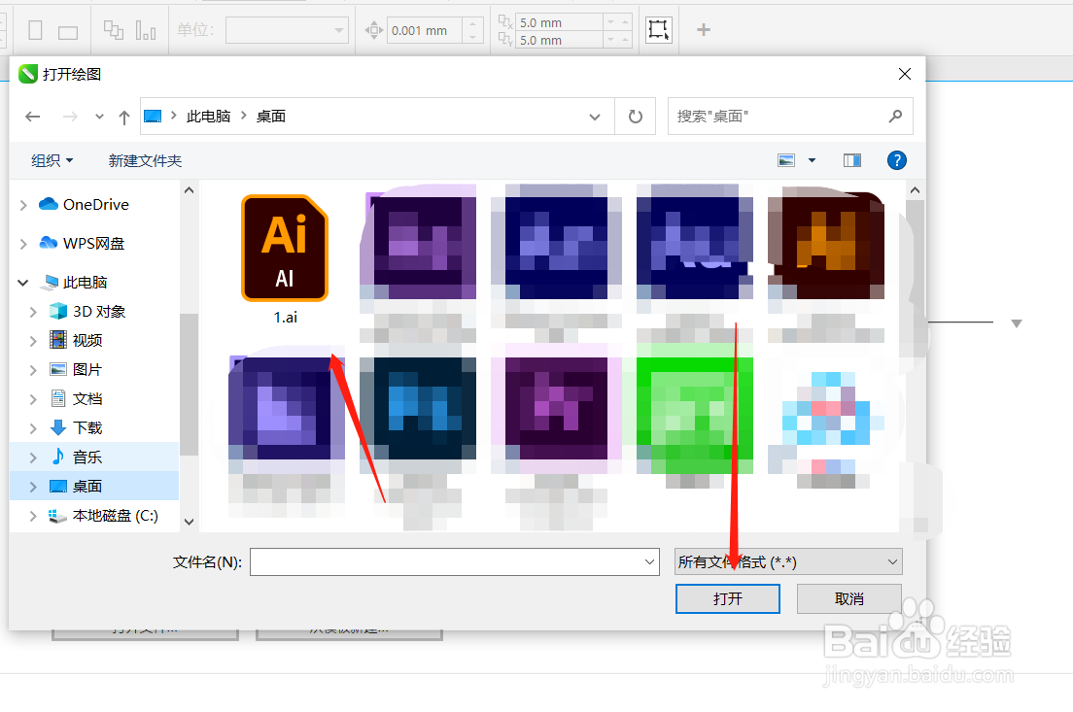
Task: Open the 下载 folder
Action: 87,427
